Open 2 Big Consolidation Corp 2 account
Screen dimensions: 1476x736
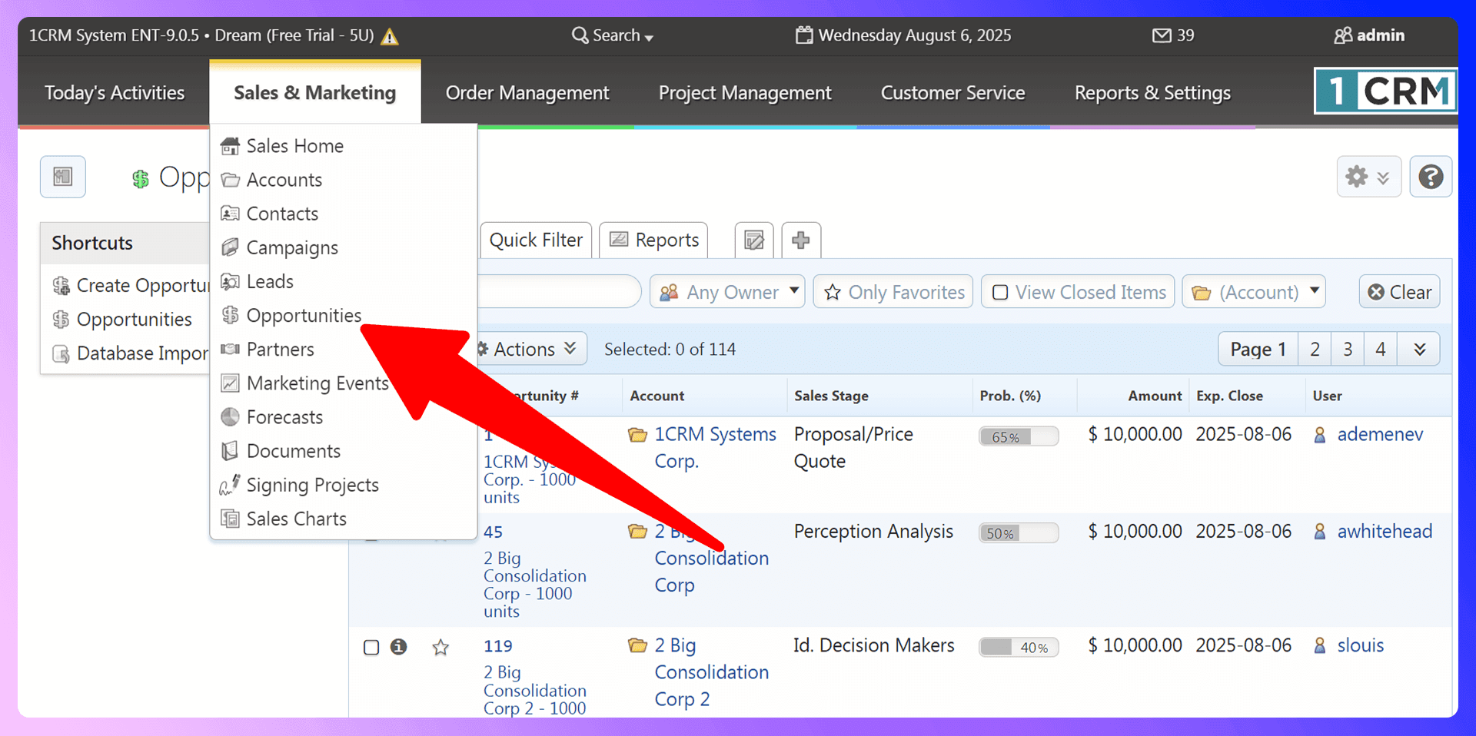[x=712, y=672]
